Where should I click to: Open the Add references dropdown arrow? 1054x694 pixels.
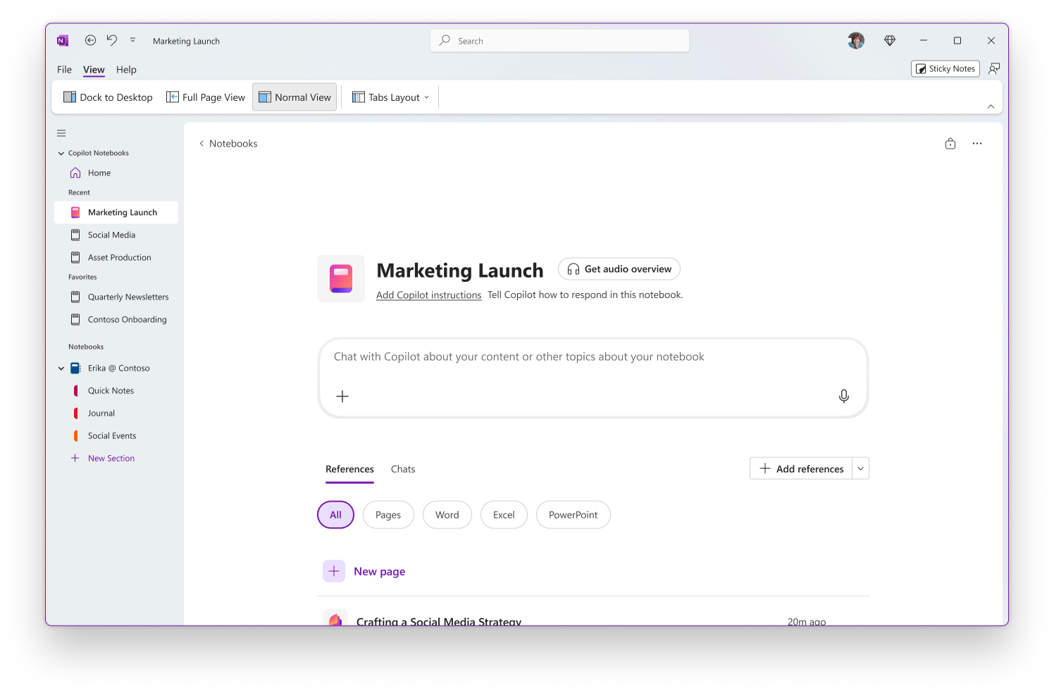pyautogui.click(x=860, y=469)
